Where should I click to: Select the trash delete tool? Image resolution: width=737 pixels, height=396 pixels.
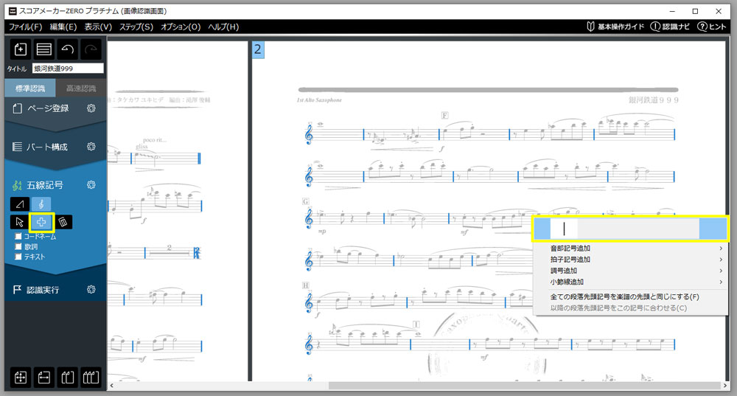click(63, 222)
